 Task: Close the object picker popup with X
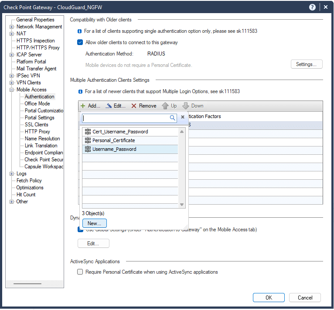pyautogui.click(x=183, y=117)
